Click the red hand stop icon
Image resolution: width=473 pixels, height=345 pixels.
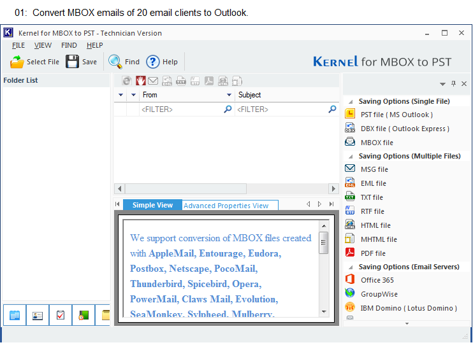[141, 81]
